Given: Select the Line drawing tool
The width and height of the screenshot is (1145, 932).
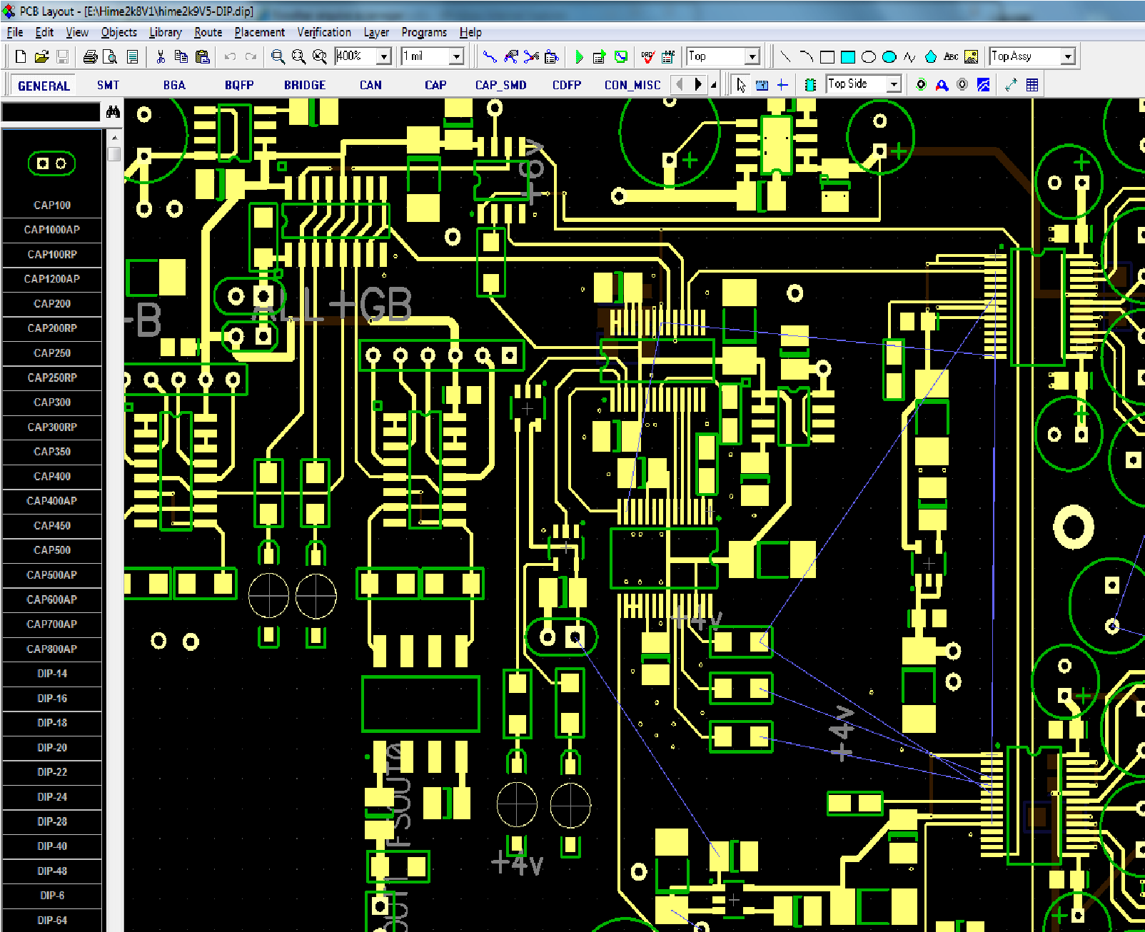Looking at the screenshot, I should coord(785,56).
